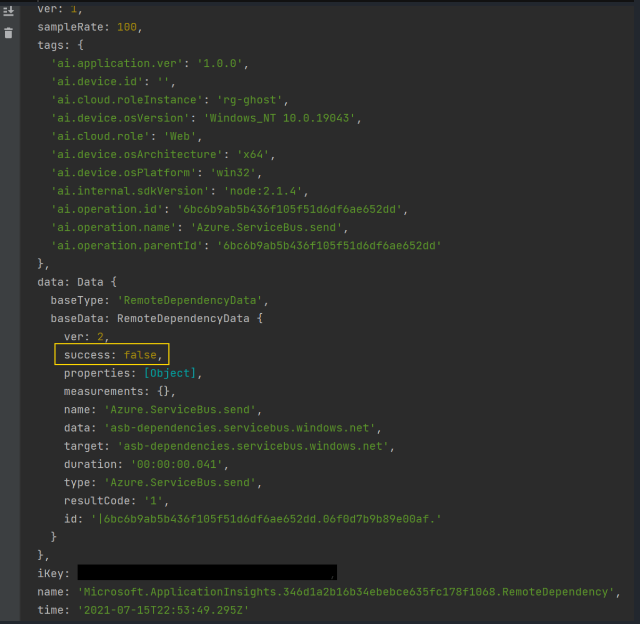Image resolution: width=640 pixels, height=624 pixels.
Task: Select the 'ai.application.ver' key text
Action: click(117, 63)
